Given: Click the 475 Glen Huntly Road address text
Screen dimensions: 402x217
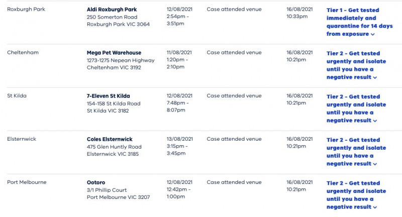Looking at the screenshot, I should click(x=114, y=147).
